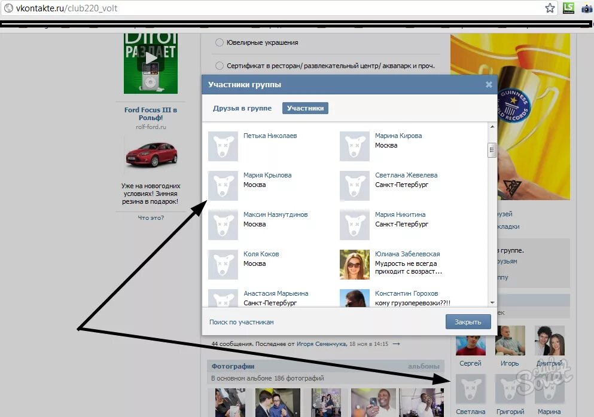This screenshot has width=594, height=417.
Task: Open Игорь's member photo
Action: 510,340
